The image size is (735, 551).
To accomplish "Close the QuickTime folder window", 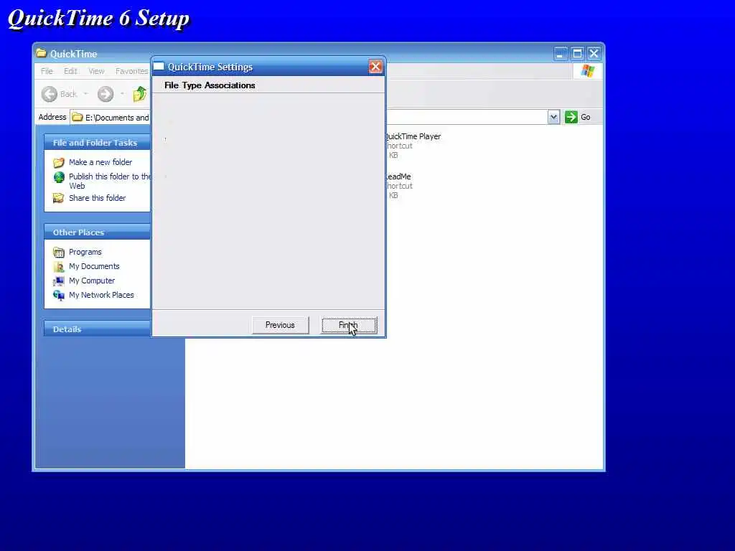I will (594, 54).
